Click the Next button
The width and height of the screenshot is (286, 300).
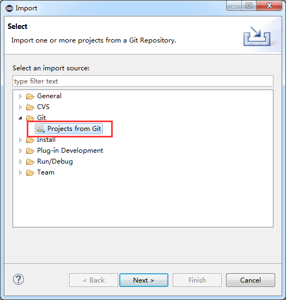[x=144, y=280]
